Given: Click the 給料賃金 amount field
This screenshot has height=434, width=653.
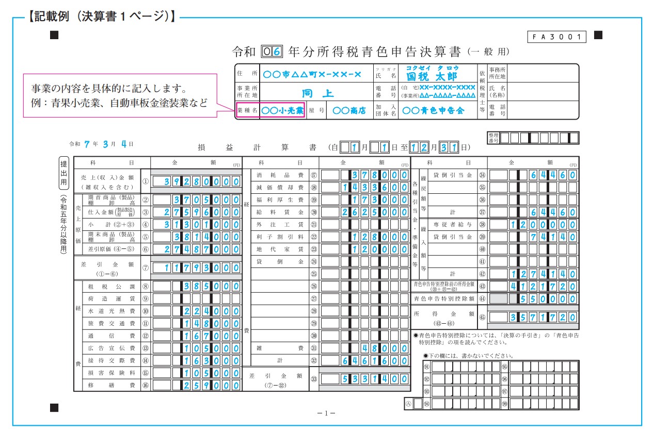Looking at the screenshot, I should point(365,212).
